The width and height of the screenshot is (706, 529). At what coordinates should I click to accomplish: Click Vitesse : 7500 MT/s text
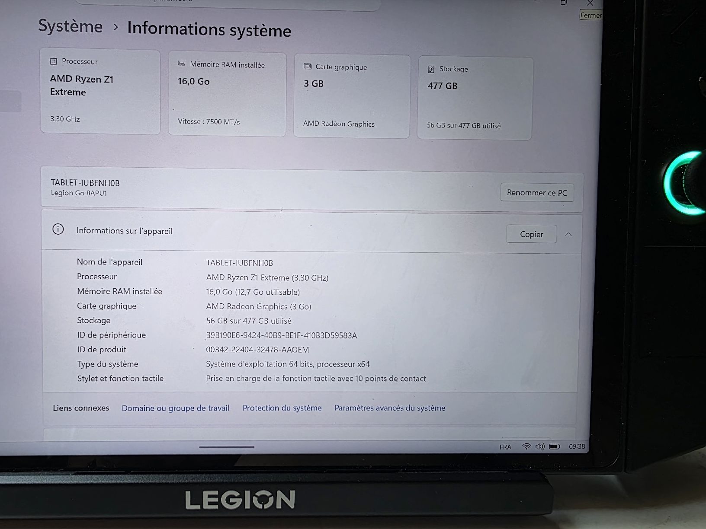[209, 121]
